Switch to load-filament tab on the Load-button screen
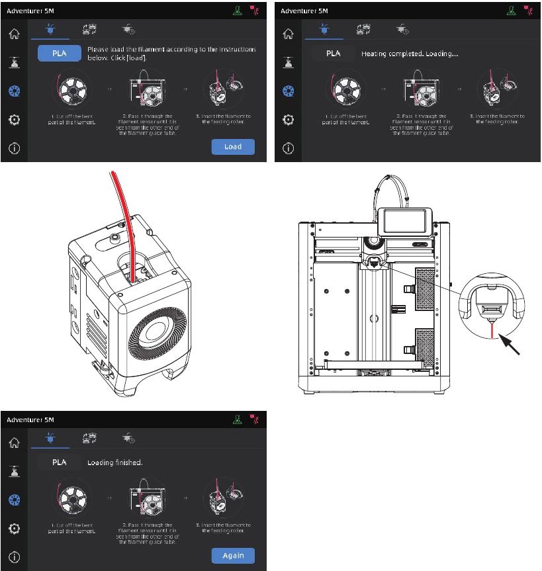This screenshot has height=571, width=542. pos(50,29)
